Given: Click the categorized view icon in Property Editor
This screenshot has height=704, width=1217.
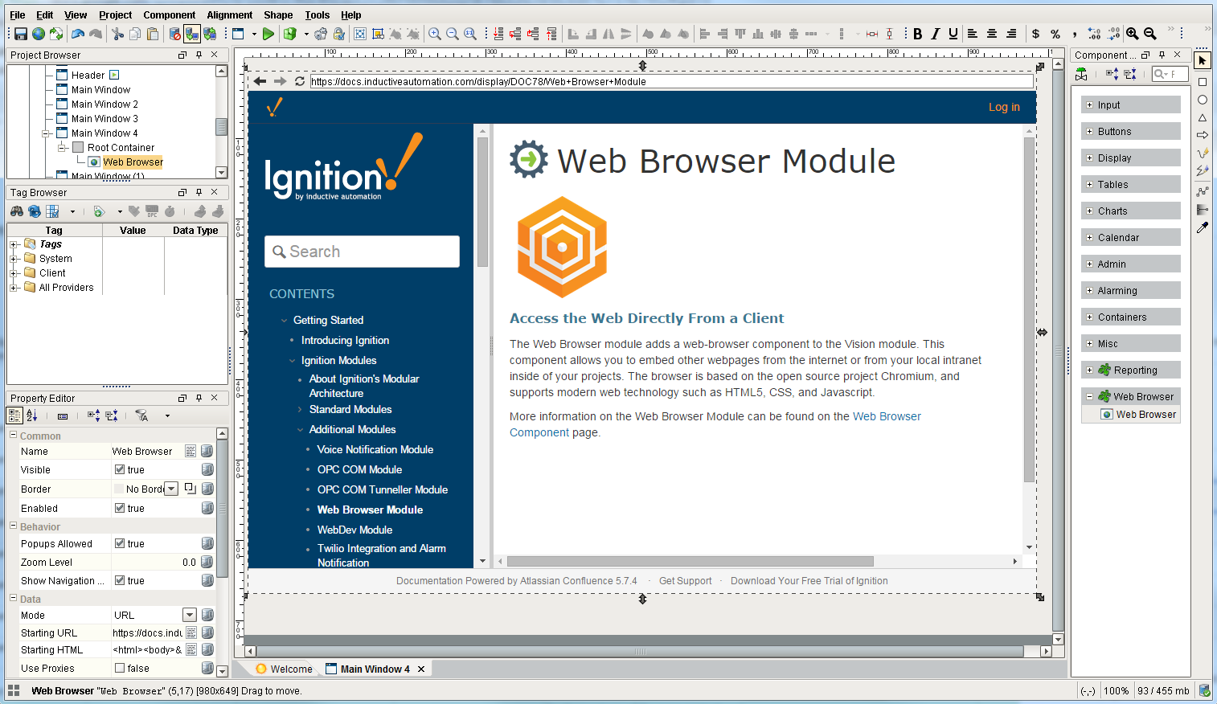Looking at the screenshot, I should (14, 415).
